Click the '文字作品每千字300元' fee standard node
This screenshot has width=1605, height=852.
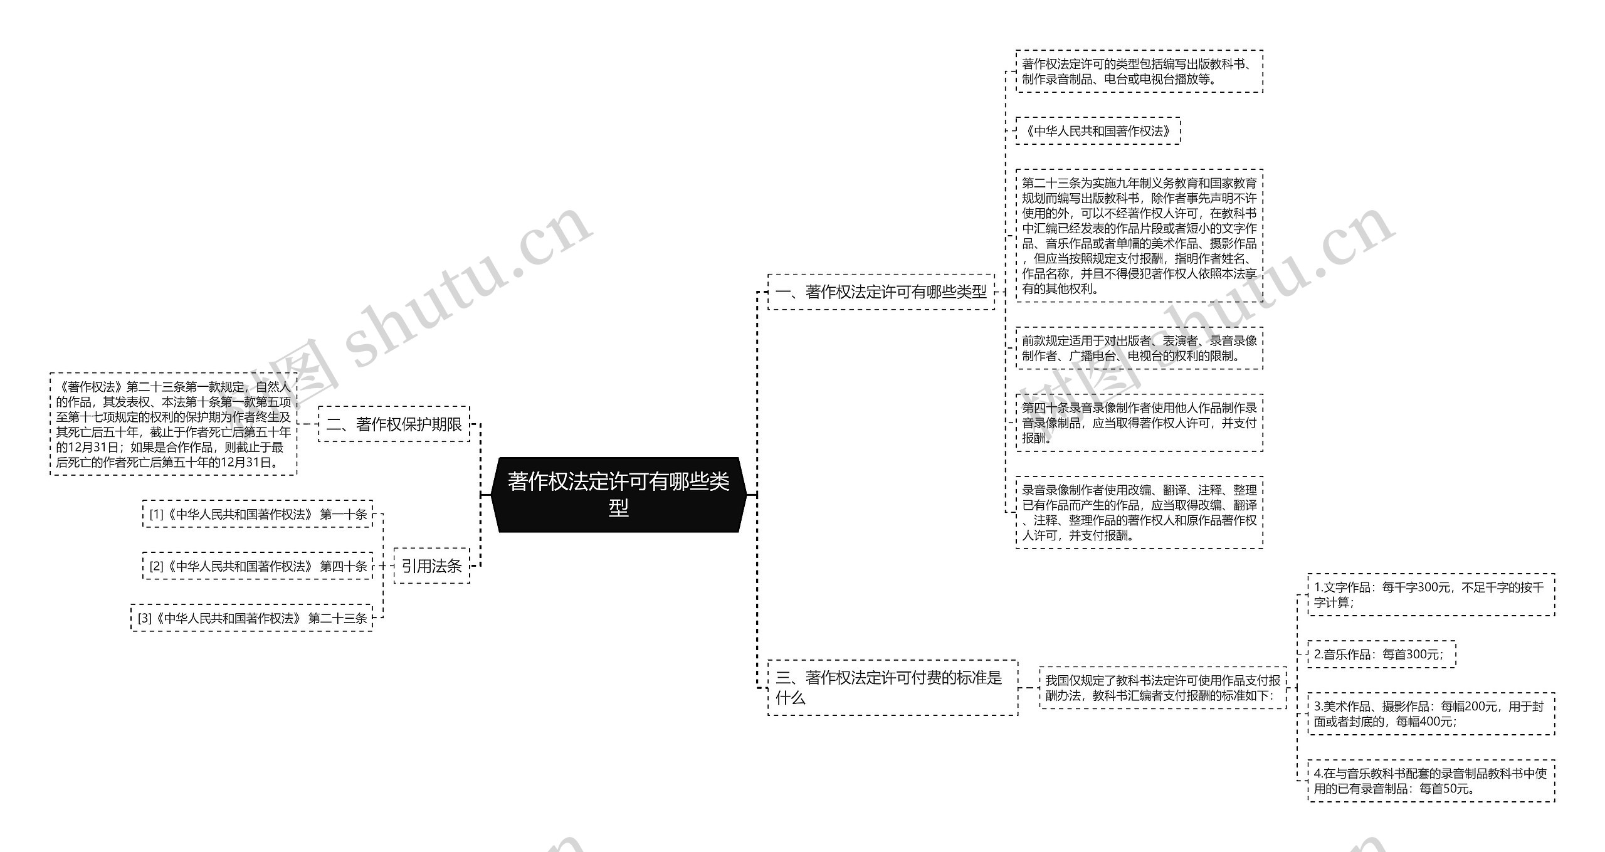coord(1402,591)
